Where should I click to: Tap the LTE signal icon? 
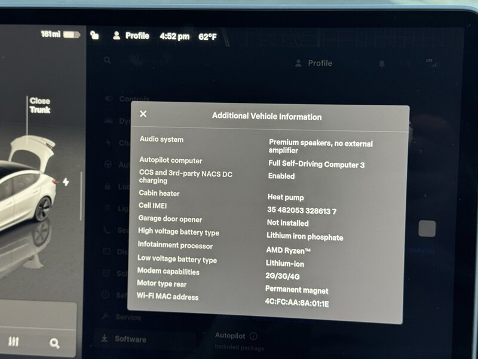coord(428,62)
